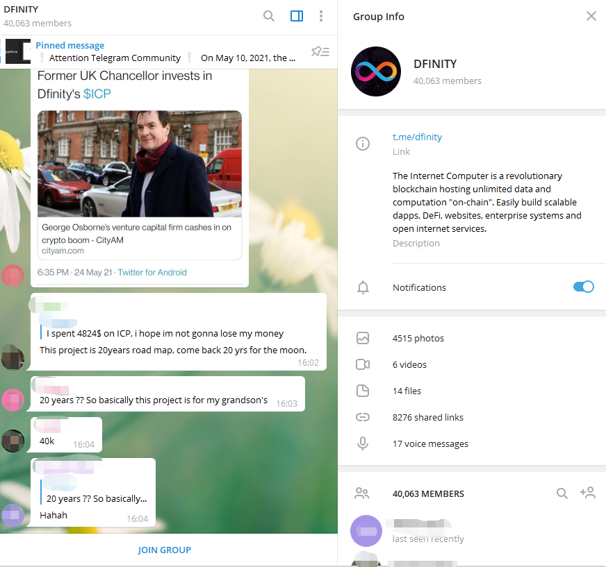The height and width of the screenshot is (567, 606).
Task: Click the Pinned message bar
Action: pos(168,52)
